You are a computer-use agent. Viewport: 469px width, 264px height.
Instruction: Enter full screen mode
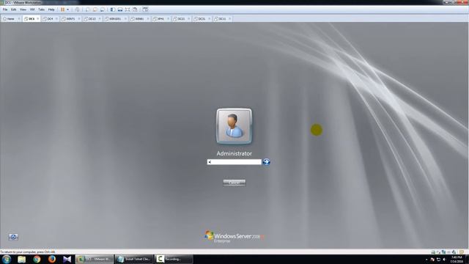128,10
